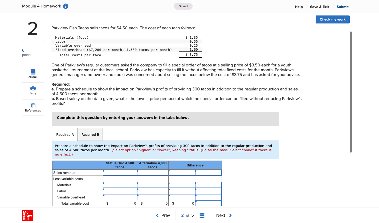Click the McGraw Hill logo
The height and width of the screenshot is (223, 379).
[x=27, y=216]
